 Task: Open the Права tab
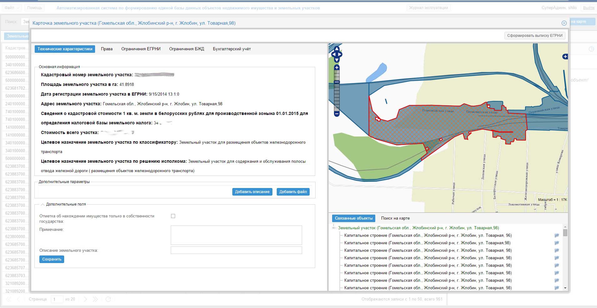tap(107, 49)
